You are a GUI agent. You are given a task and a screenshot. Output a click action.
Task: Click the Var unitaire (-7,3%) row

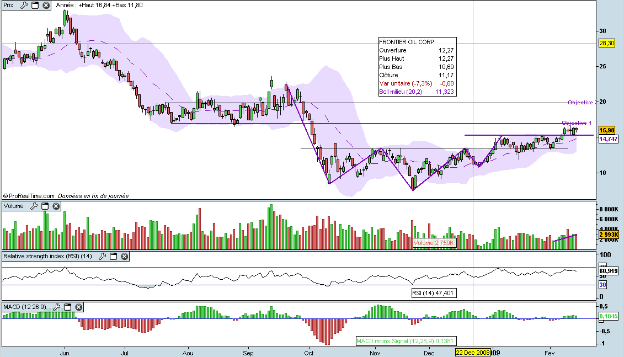pyautogui.click(x=416, y=83)
